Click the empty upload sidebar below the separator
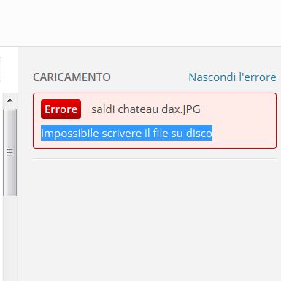This screenshot has height=281, width=281. tap(155, 219)
